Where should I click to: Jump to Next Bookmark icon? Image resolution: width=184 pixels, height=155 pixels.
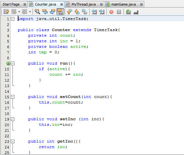click(x=77, y=12)
